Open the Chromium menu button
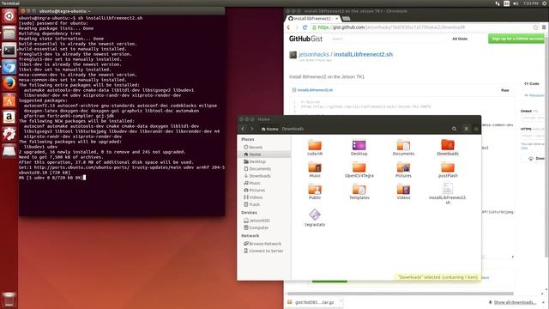Screen dimensions: 549x309 (544, 27)
